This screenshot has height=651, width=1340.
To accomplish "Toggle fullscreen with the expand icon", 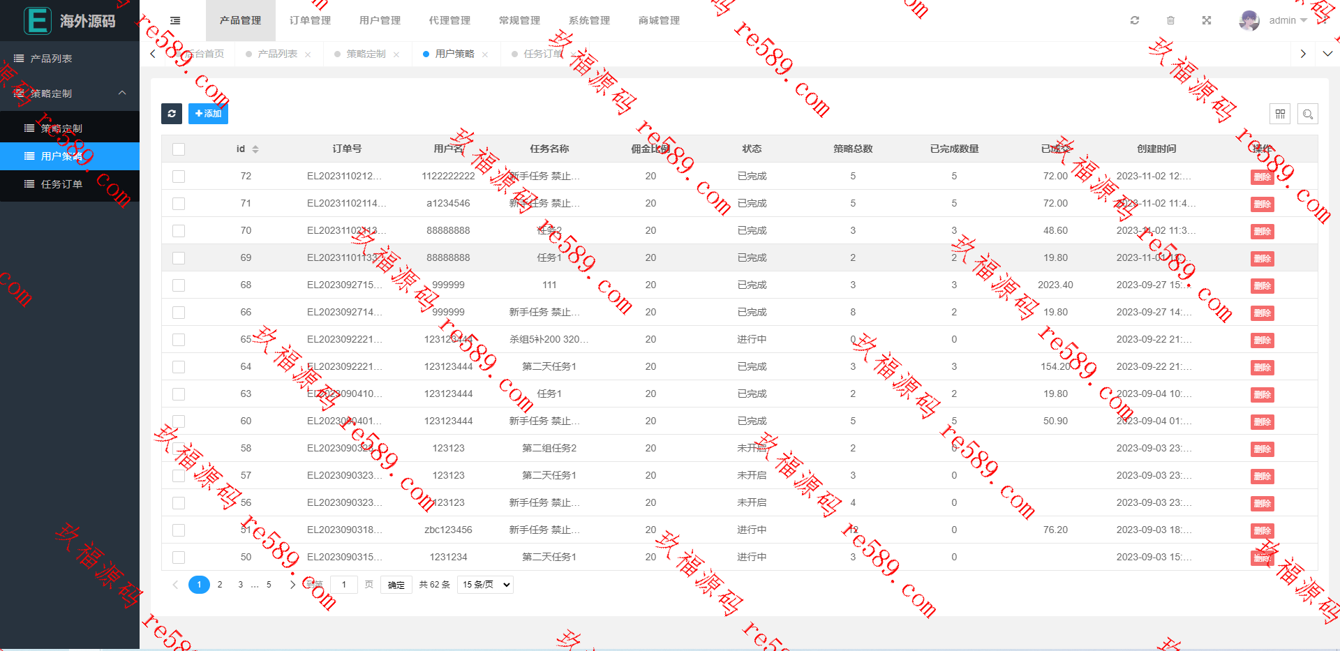I will pos(1206,20).
